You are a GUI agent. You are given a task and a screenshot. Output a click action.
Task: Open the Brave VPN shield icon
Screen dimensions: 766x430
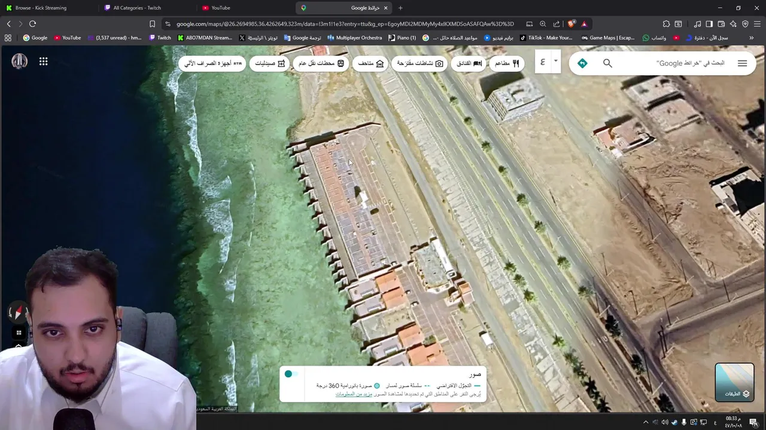[745, 24]
